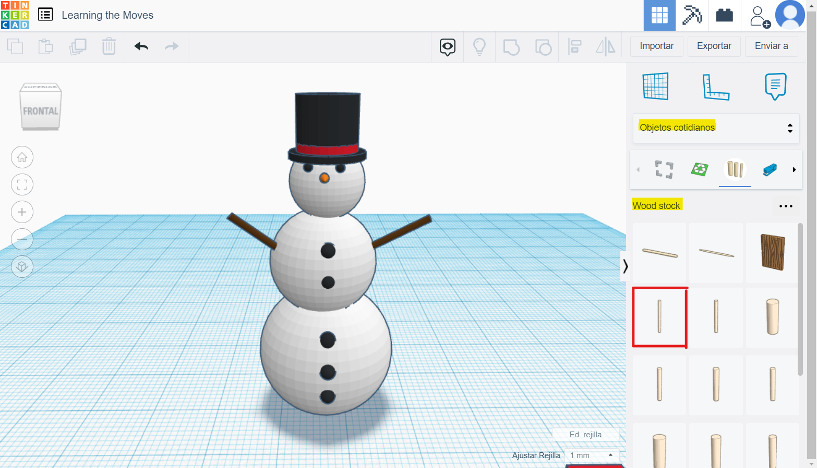
Task: Click the Mirror/flip tool icon
Action: tap(606, 47)
